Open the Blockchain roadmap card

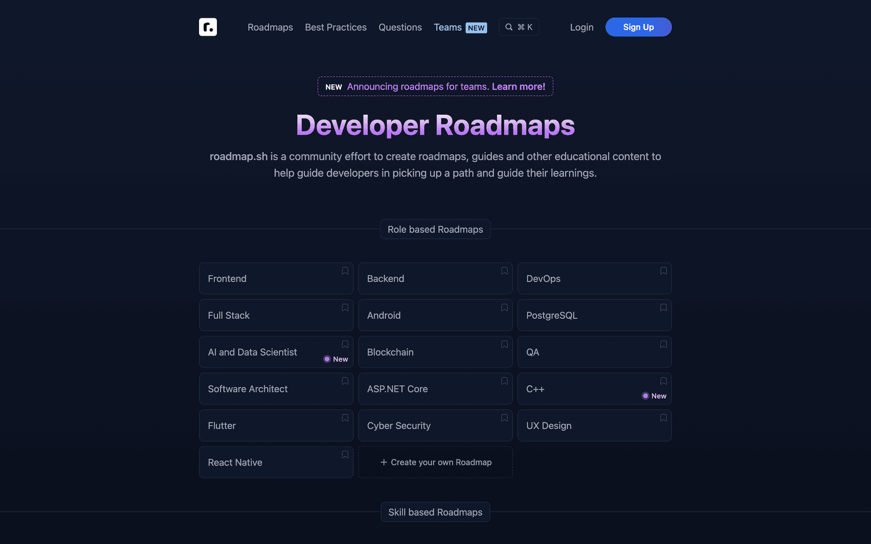[x=435, y=352]
